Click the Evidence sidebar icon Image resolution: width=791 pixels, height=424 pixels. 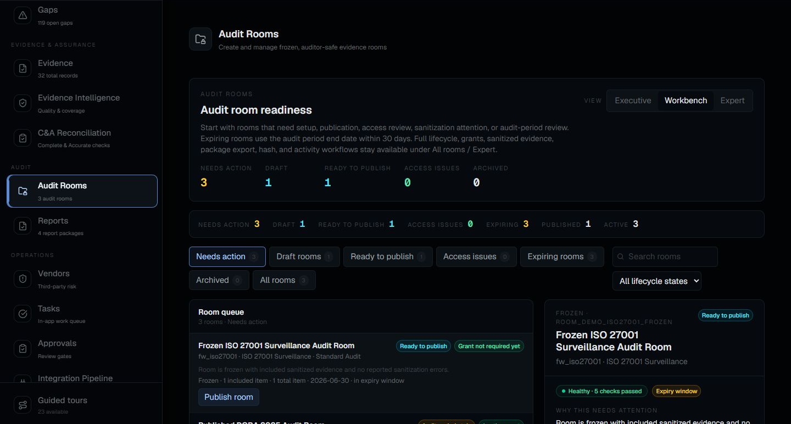click(23, 69)
